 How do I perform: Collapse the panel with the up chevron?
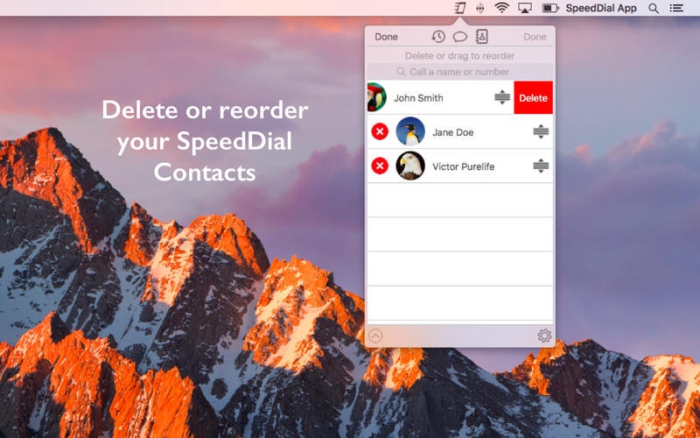pyautogui.click(x=376, y=336)
